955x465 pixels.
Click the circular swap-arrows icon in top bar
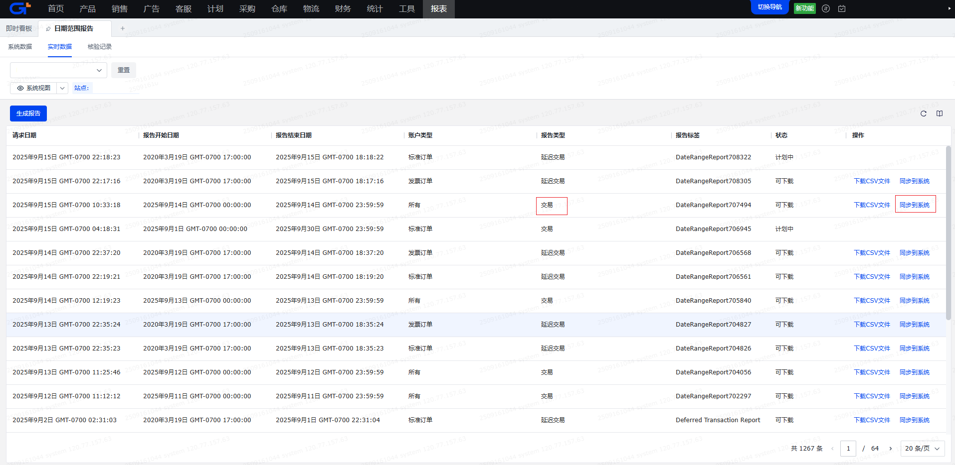pos(826,8)
